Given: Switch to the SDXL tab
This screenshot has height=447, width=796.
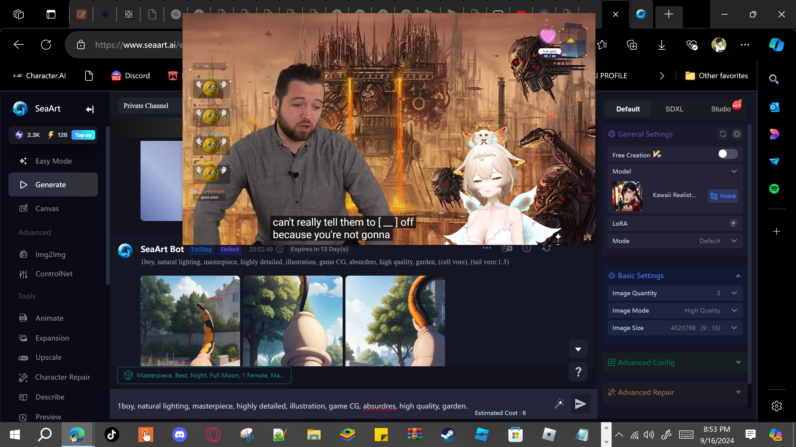Looking at the screenshot, I should pyautogui.click(x=674, y=109).
